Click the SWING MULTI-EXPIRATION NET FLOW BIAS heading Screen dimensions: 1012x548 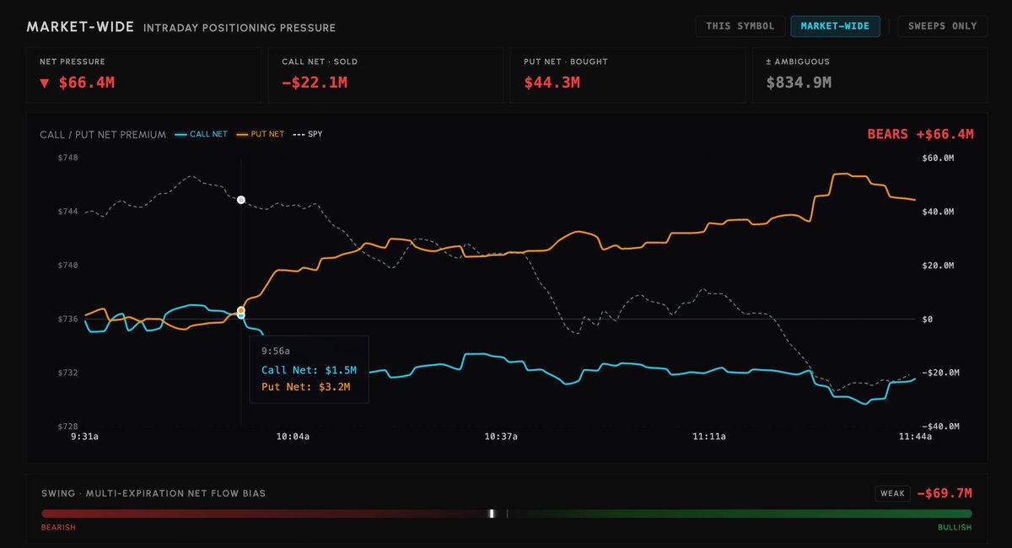tap(153, 493)
